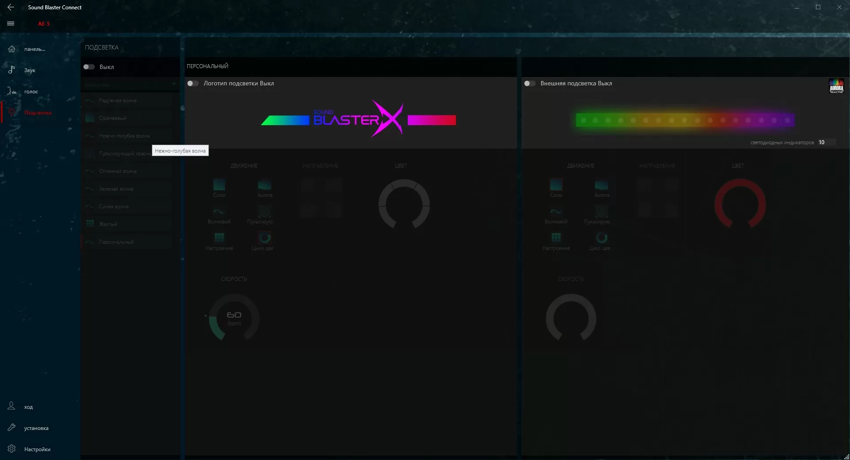850x460 pixels.
Task: Choose Соло motion for the external lighting
Action: pos(556,188)
